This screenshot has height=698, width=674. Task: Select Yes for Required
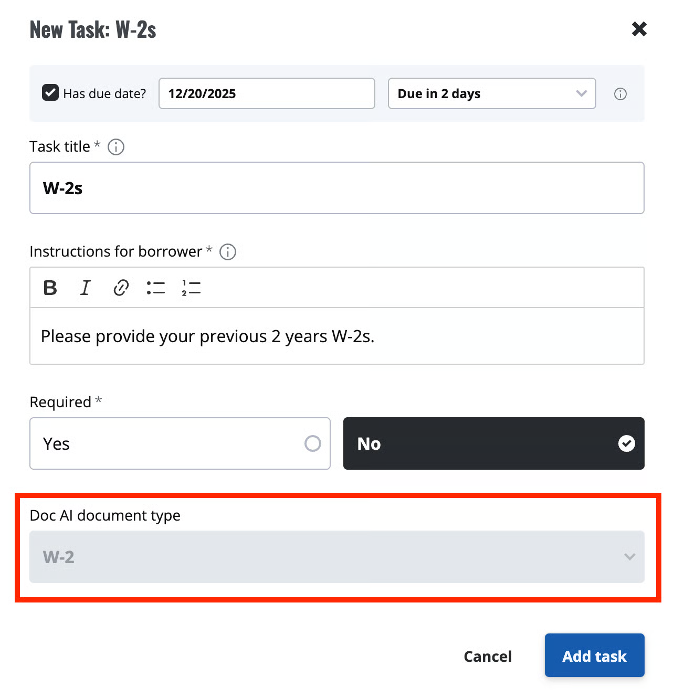tap(180, 443)
